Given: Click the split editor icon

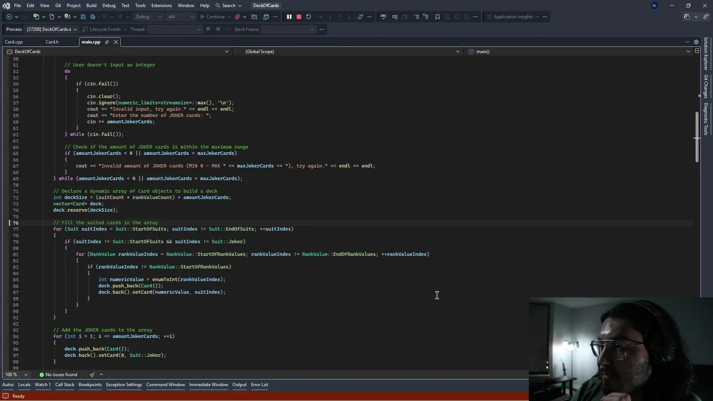Looking at the screenshot, I should (x=697, y=51).
